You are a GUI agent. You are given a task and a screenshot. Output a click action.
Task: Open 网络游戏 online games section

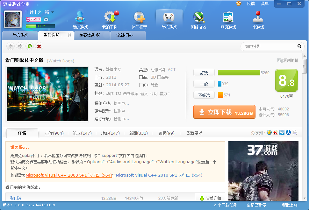coord(198,20)
